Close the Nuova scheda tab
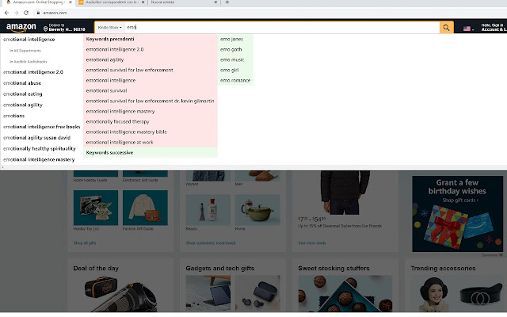 [215, 2]
